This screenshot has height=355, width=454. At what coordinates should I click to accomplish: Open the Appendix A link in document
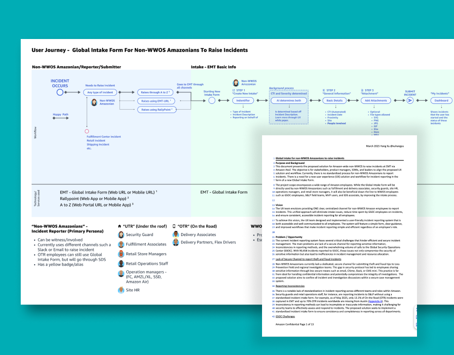[x=375, y=301]
